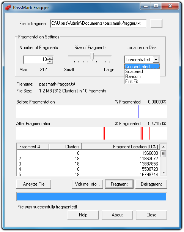
Task: Sort by the Clusters column header
Action: coord(65,147)
